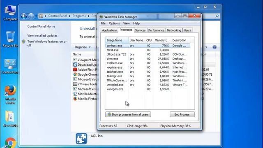263x148 pixels.
Task: Select the TPAutoConne... process row
Action: click(148, 81)
